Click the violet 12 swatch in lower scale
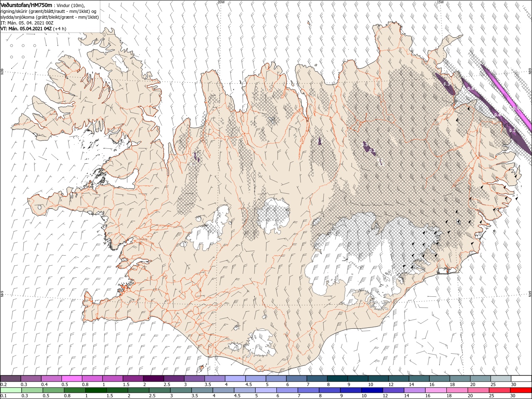Viewport: 532px width, 399px height. 393,390
